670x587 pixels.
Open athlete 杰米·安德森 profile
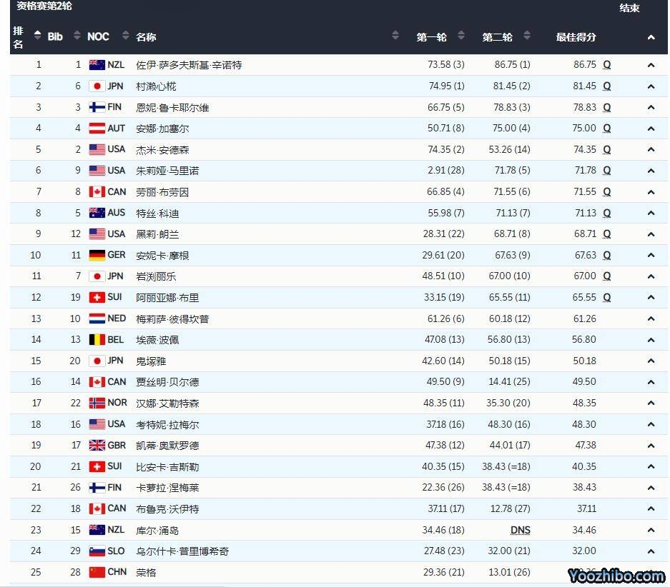[162, 150]
